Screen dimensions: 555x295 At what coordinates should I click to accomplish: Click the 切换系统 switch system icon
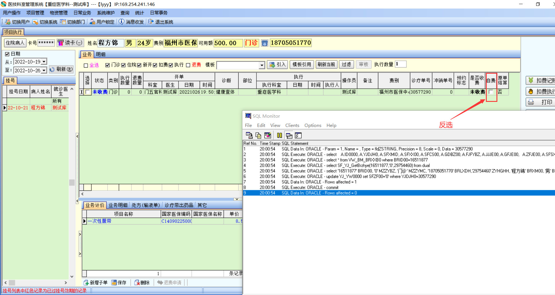point(35,22)
